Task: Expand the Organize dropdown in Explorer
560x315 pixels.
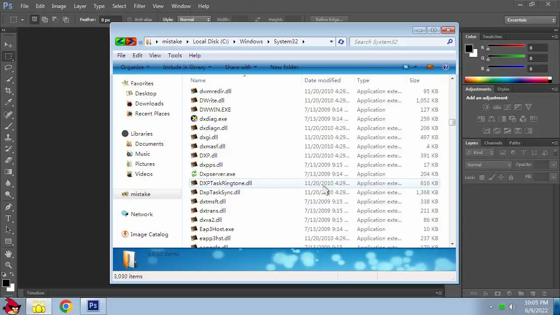Action: point(135,67)
